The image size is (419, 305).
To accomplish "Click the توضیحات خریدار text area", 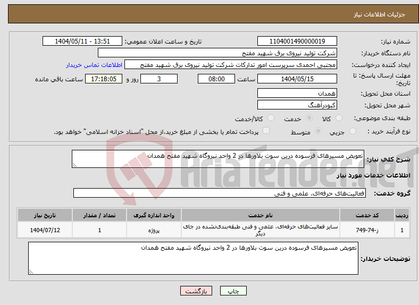I will pos(193,258).
